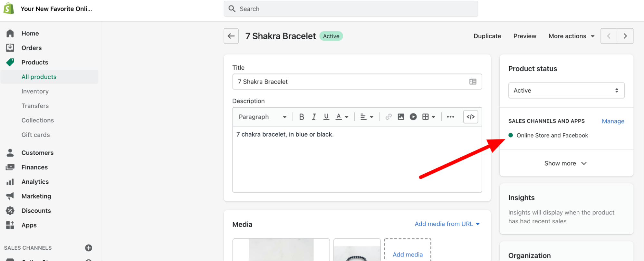Go to Inventory under Products

tap(35, 91)
